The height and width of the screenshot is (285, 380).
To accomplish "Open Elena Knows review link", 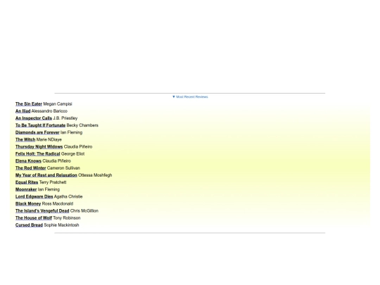I will click(28, 161).
